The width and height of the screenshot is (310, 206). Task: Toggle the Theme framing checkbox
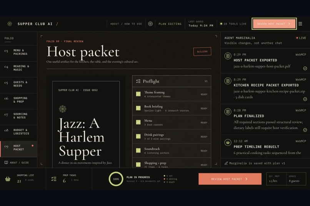point(138,94)
